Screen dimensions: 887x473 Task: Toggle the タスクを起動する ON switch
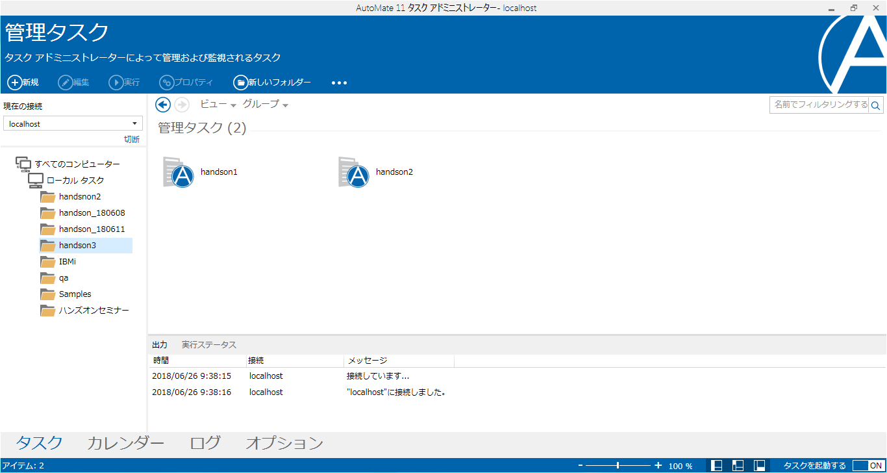(x=868, y=465)
